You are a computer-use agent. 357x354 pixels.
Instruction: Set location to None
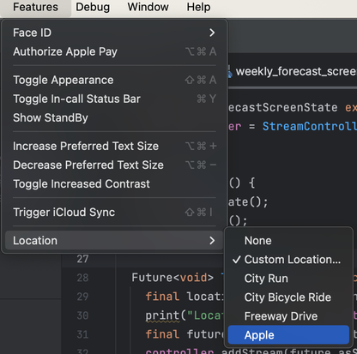pyautogui.click(x=288, y=241)
